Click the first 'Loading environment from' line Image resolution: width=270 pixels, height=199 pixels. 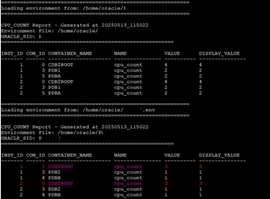coord(63,8)
